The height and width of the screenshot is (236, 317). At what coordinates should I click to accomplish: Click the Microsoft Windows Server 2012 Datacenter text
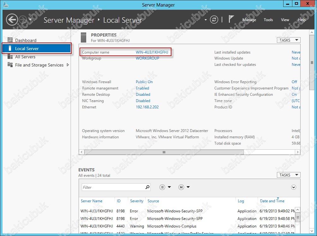pyautogui.click(x=172, y=131)
